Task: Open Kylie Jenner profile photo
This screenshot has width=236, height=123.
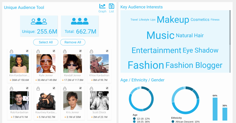Action: (x=46, y=64)
